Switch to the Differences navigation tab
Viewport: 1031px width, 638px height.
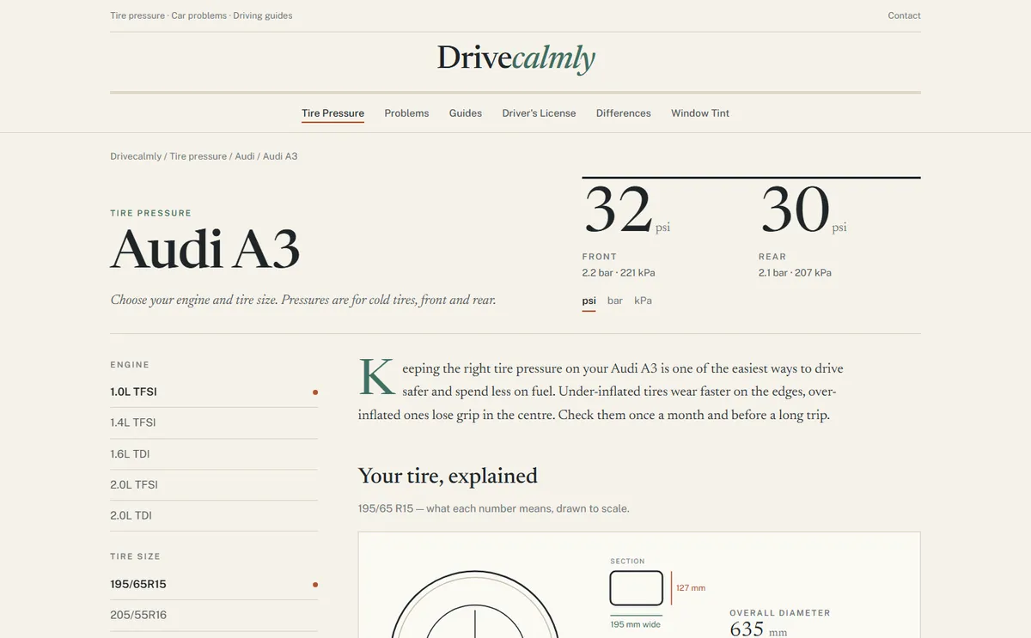coord(624,113)
